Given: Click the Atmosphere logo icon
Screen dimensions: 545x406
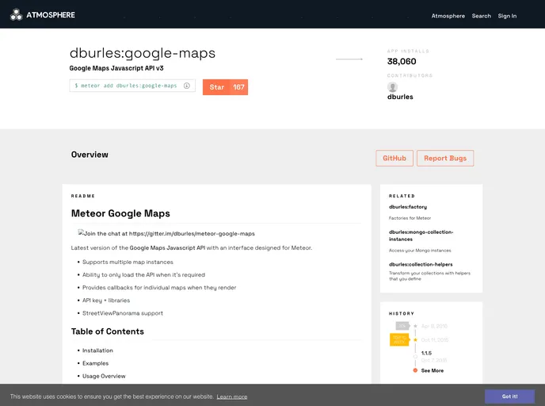Looking at the screenshot, I should 16,14.
